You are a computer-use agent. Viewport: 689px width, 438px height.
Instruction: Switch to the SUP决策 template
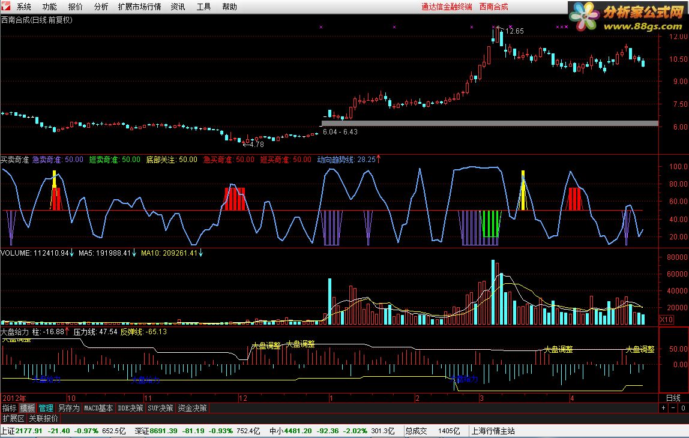click(160, 408)
